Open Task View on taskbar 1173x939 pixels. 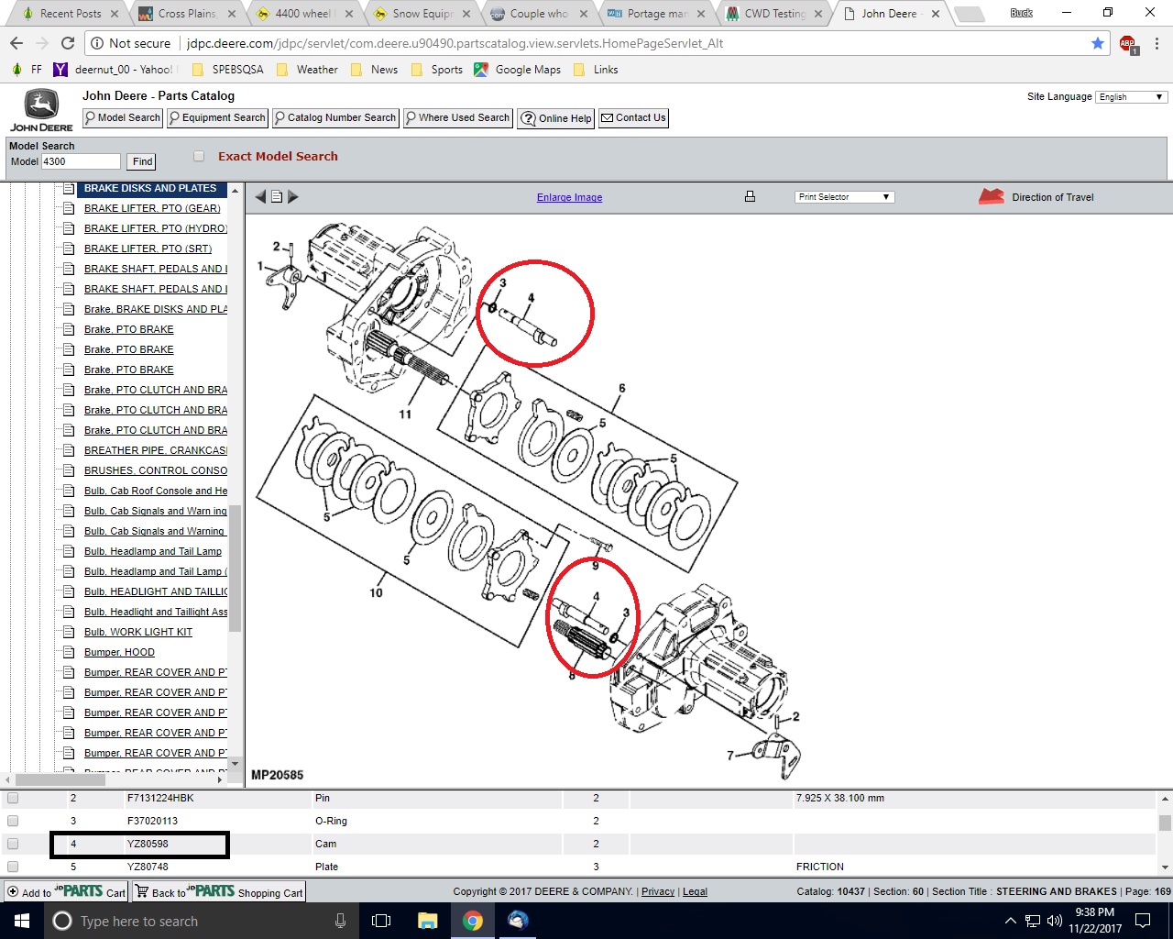[x=382, y=921]
